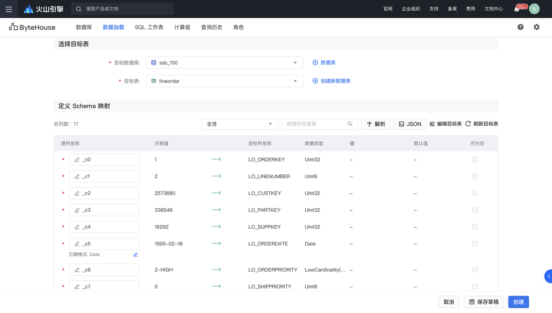The width and height of the screenshot is (552, 313).
Task: Open the lineorder target table dropdown
Action: [225, 81]
